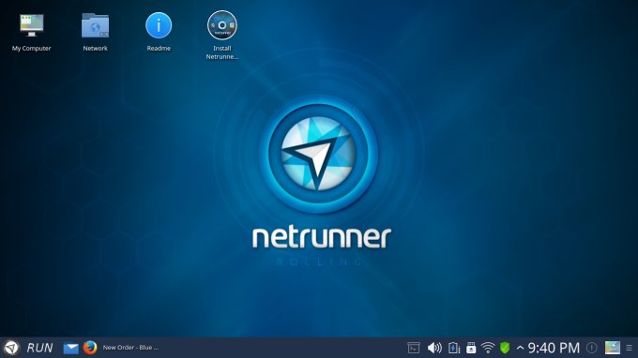This screenshot has height=358, width=638.
Task: Click the green shield security icon
Action: pos(505,348)
